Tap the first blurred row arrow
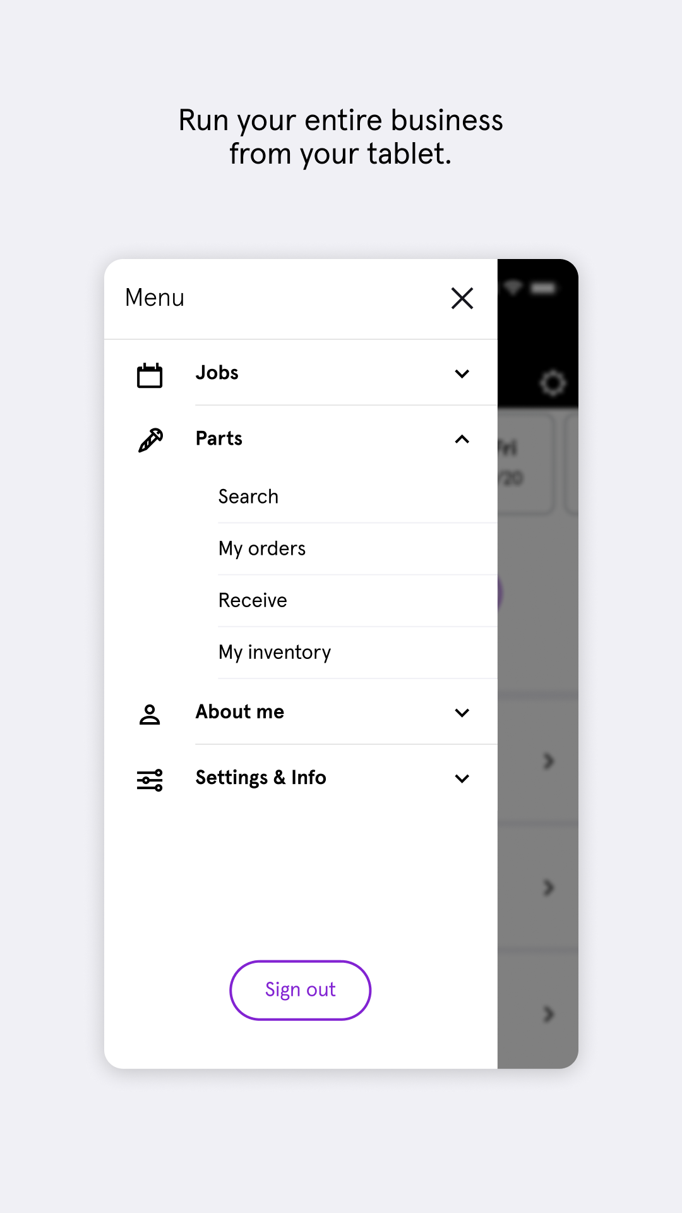Image resolution: width=682 pixels, height=1213 pixels. click(548, 761)
